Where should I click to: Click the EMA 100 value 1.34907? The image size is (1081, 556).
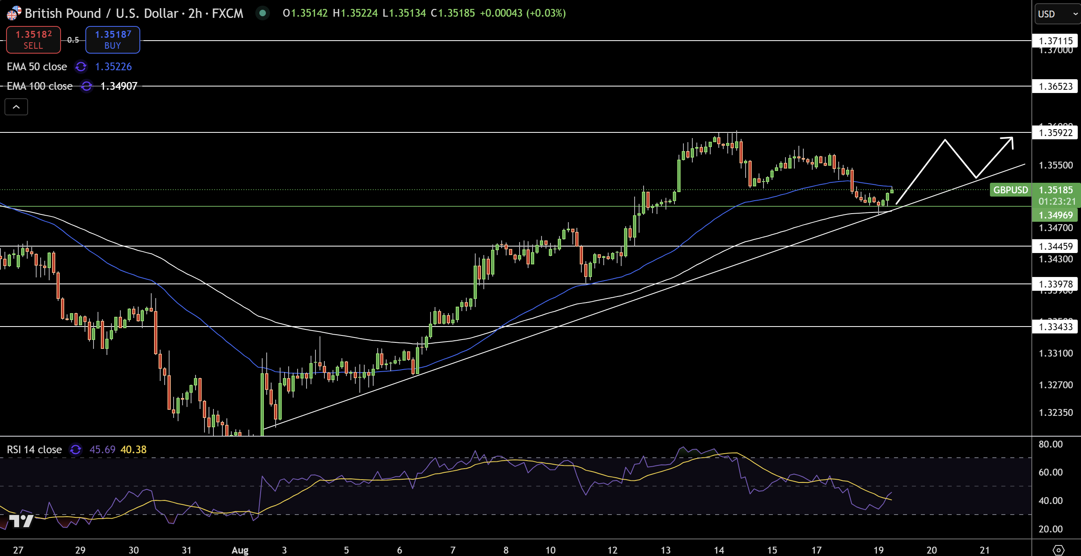click(x=119, y=86)
